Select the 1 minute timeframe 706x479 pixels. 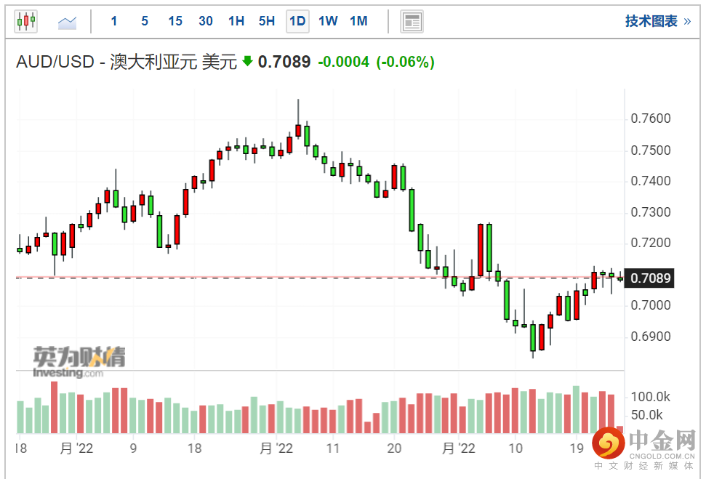[x=114, y=21]
